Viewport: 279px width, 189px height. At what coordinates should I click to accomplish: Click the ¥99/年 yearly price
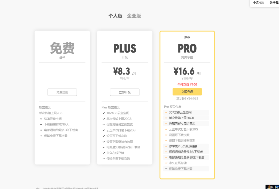125,78
